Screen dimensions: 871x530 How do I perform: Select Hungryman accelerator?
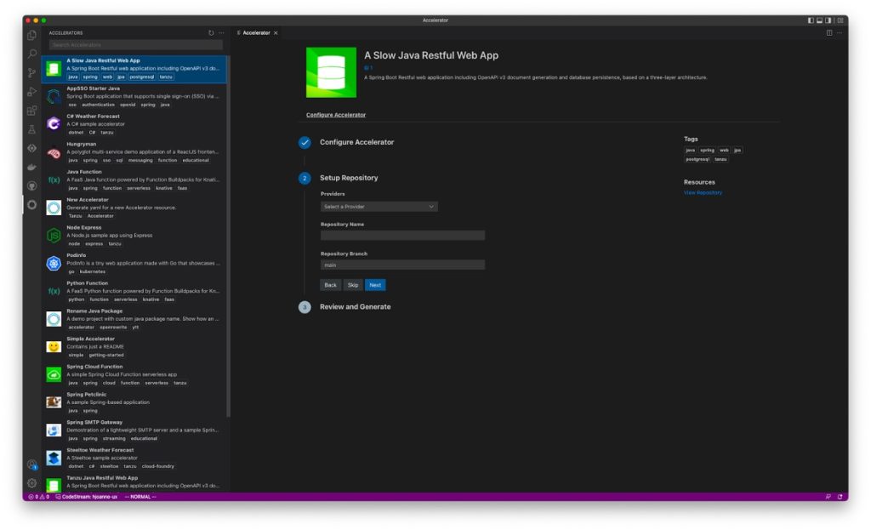click(134, 151)
